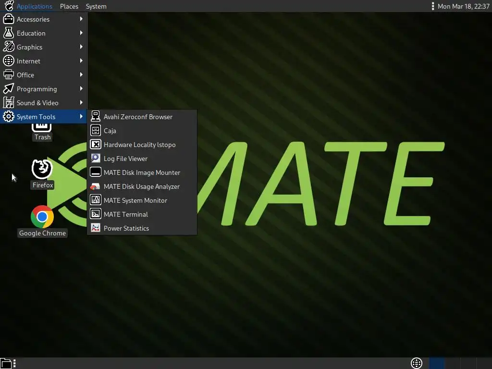
Task: Click the bottom panel globe network icon
Action: tap(417, 363)
